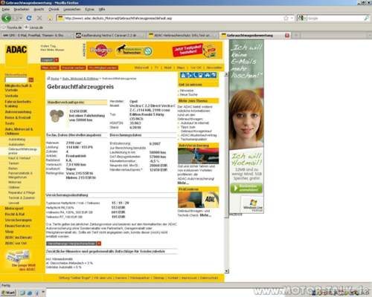The height and width of the screenshot is (297, 372).
Task: Open Reise & Freizeit in sidebar
Action: (18, 117)
